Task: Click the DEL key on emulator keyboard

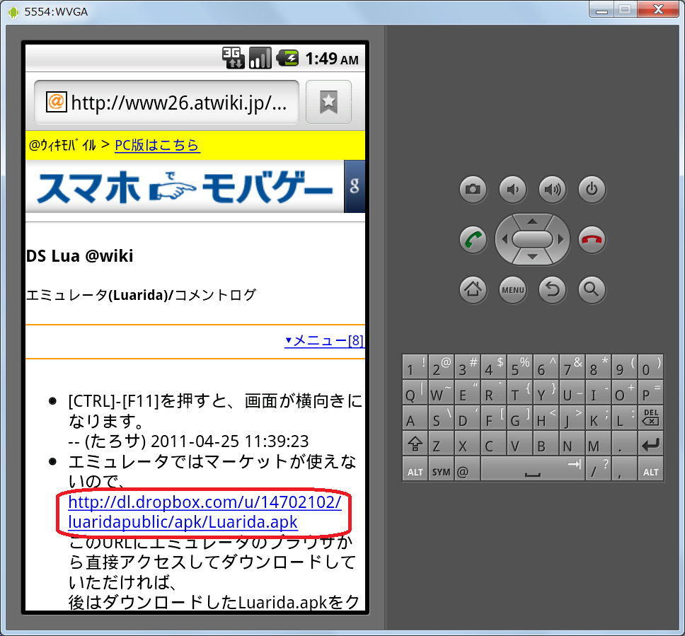Action: tap(650, 419)
